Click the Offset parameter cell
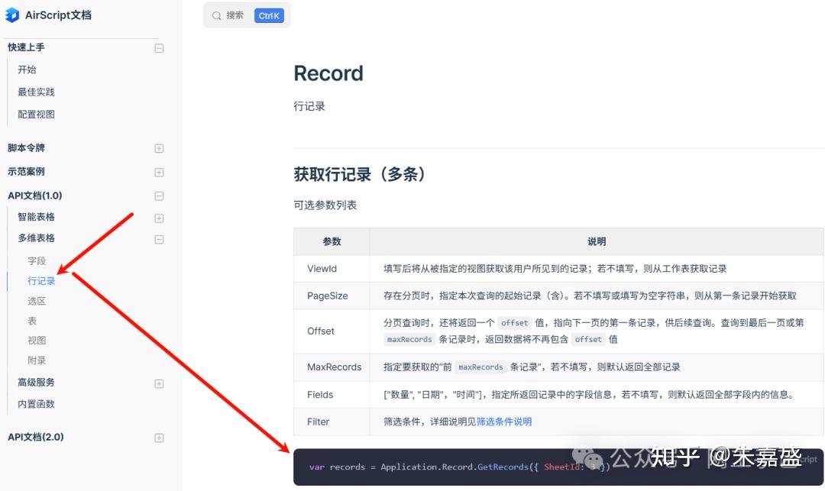 click(x=332, y=331)
